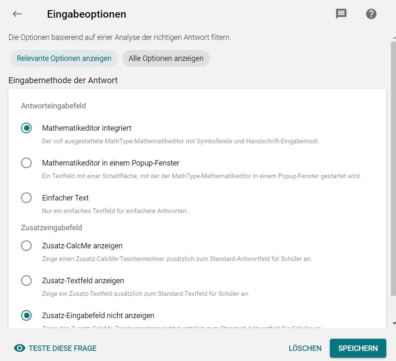Click the Antworteingabefeld section label
The image size is (396, 361).
[x=53, y=106]
